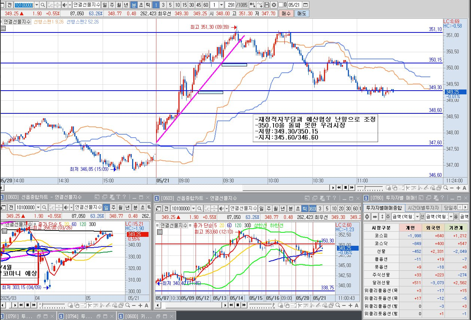Click the zoom-out minus icon under main chart
This screenshot has height=320, width=471.
coord(452,188)
